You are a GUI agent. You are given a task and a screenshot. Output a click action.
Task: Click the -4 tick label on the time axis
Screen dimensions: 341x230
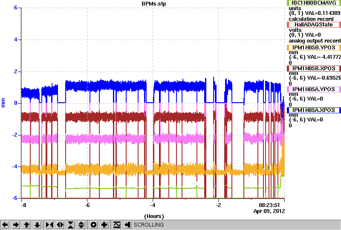pos(153,205)
